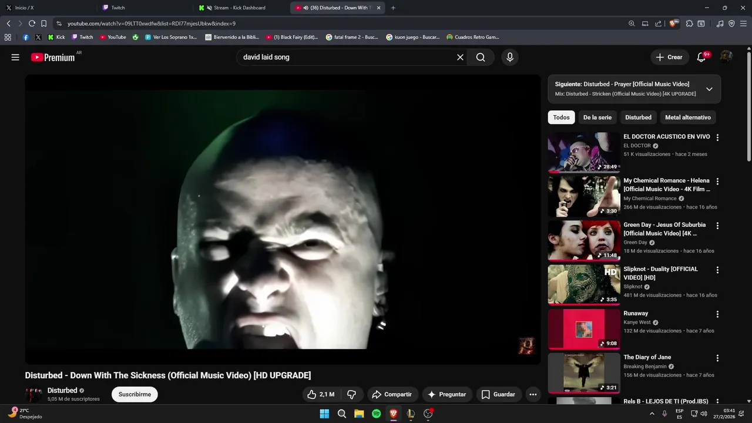The width and height of the screenshot is (752, 423).
Task: Open options for The Diary of Jane
Action: 717,358
